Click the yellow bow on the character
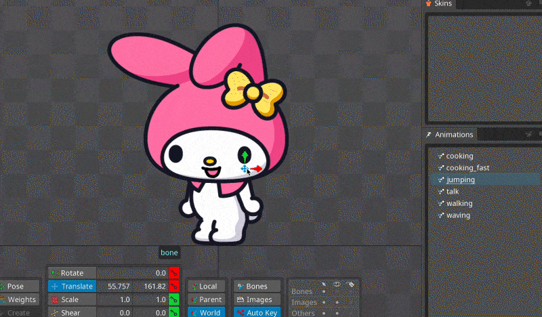 point(254,93)
